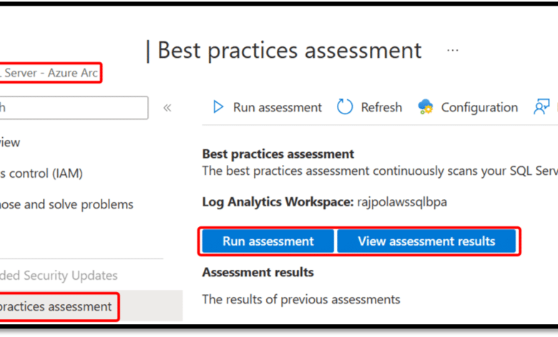Select Run assessment toolbar text label
This screenshot has height=337, width=558.
pos(278,107)
